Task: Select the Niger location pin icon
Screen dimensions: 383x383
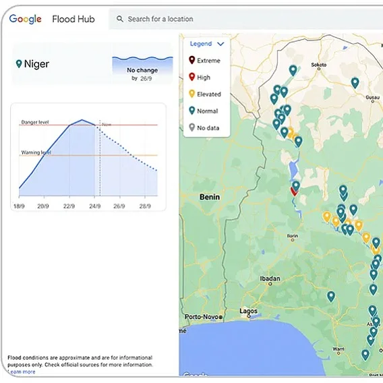Action: (19, 64)
